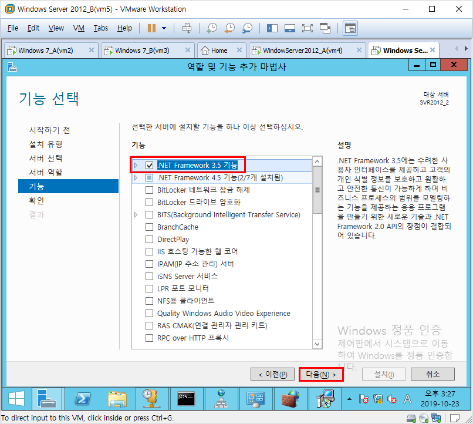Image resolution: width=473 pixels, height=424 pixels.
Task: Check Quality Windows Audio Video Experience
Action: [149, 313]
